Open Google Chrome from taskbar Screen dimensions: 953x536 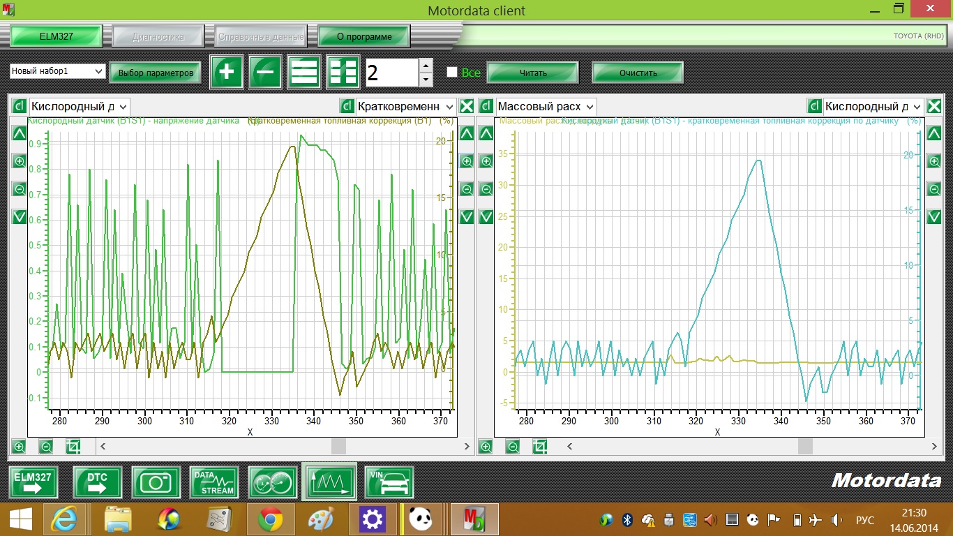click(270, 519)
